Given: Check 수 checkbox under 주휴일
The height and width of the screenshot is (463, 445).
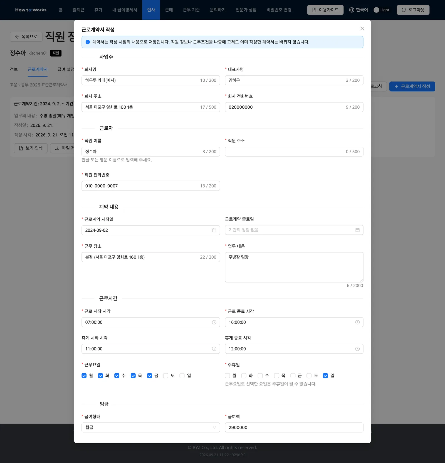Looking at the screenshot, I should 260,376.
